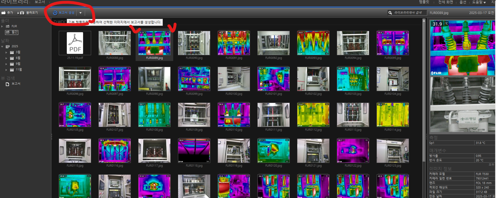Expand the 11월 month node

click(6, 70)
